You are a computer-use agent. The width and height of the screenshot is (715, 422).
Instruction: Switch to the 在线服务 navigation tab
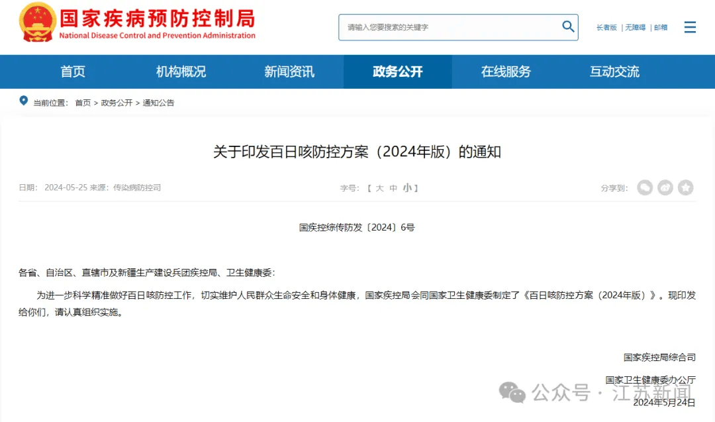click(505, 72)
